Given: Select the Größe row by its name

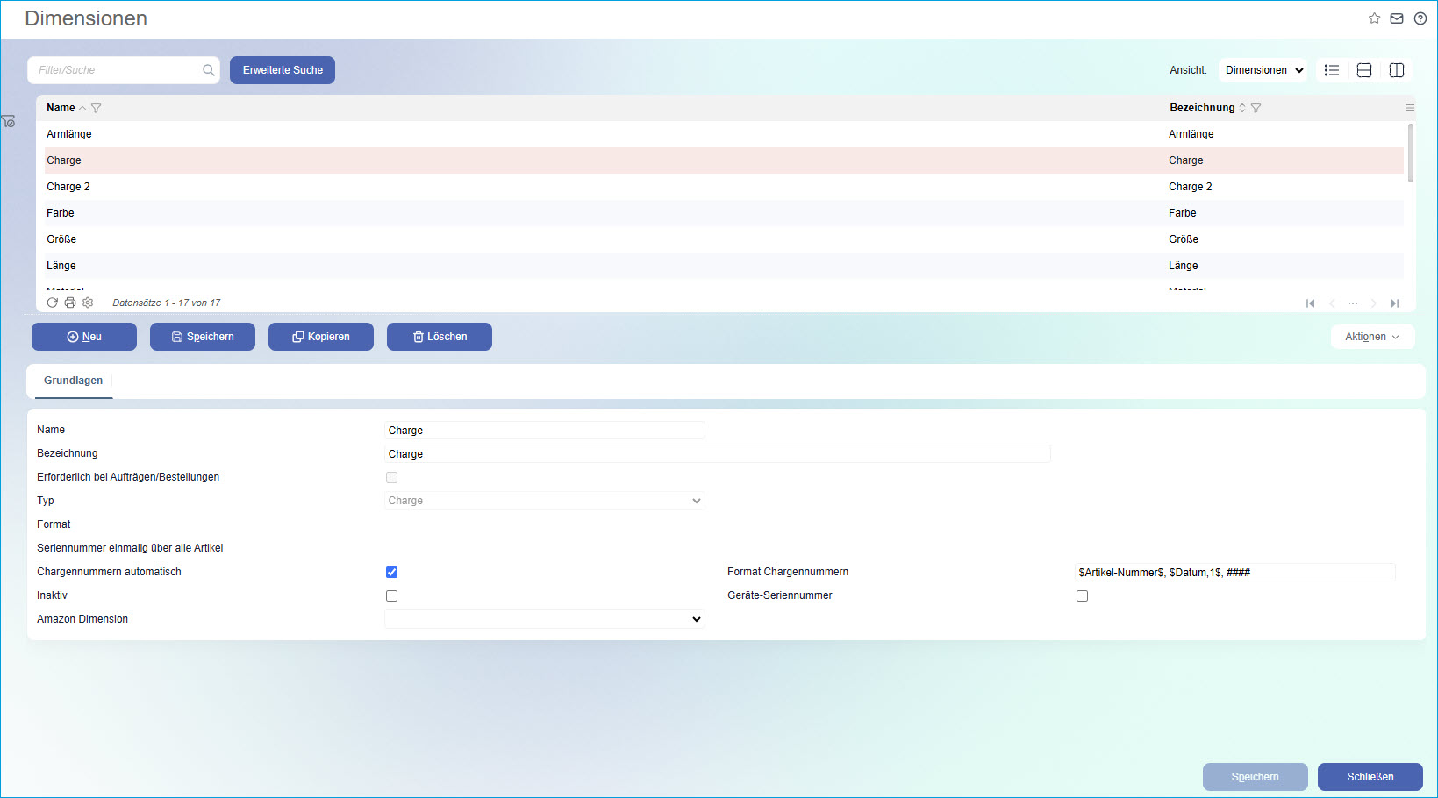Looking at the screenshot, I should (x=61, y=239).
